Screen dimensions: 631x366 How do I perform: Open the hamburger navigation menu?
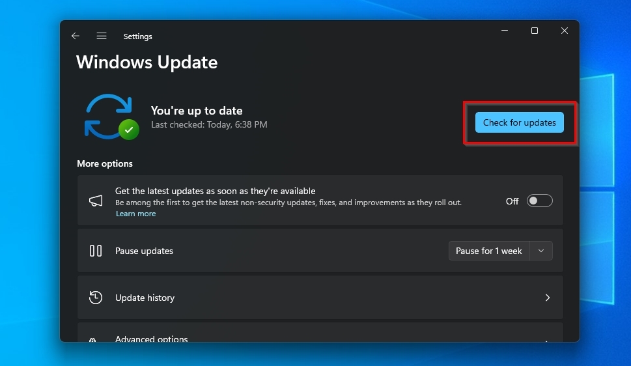click(102, 36)
